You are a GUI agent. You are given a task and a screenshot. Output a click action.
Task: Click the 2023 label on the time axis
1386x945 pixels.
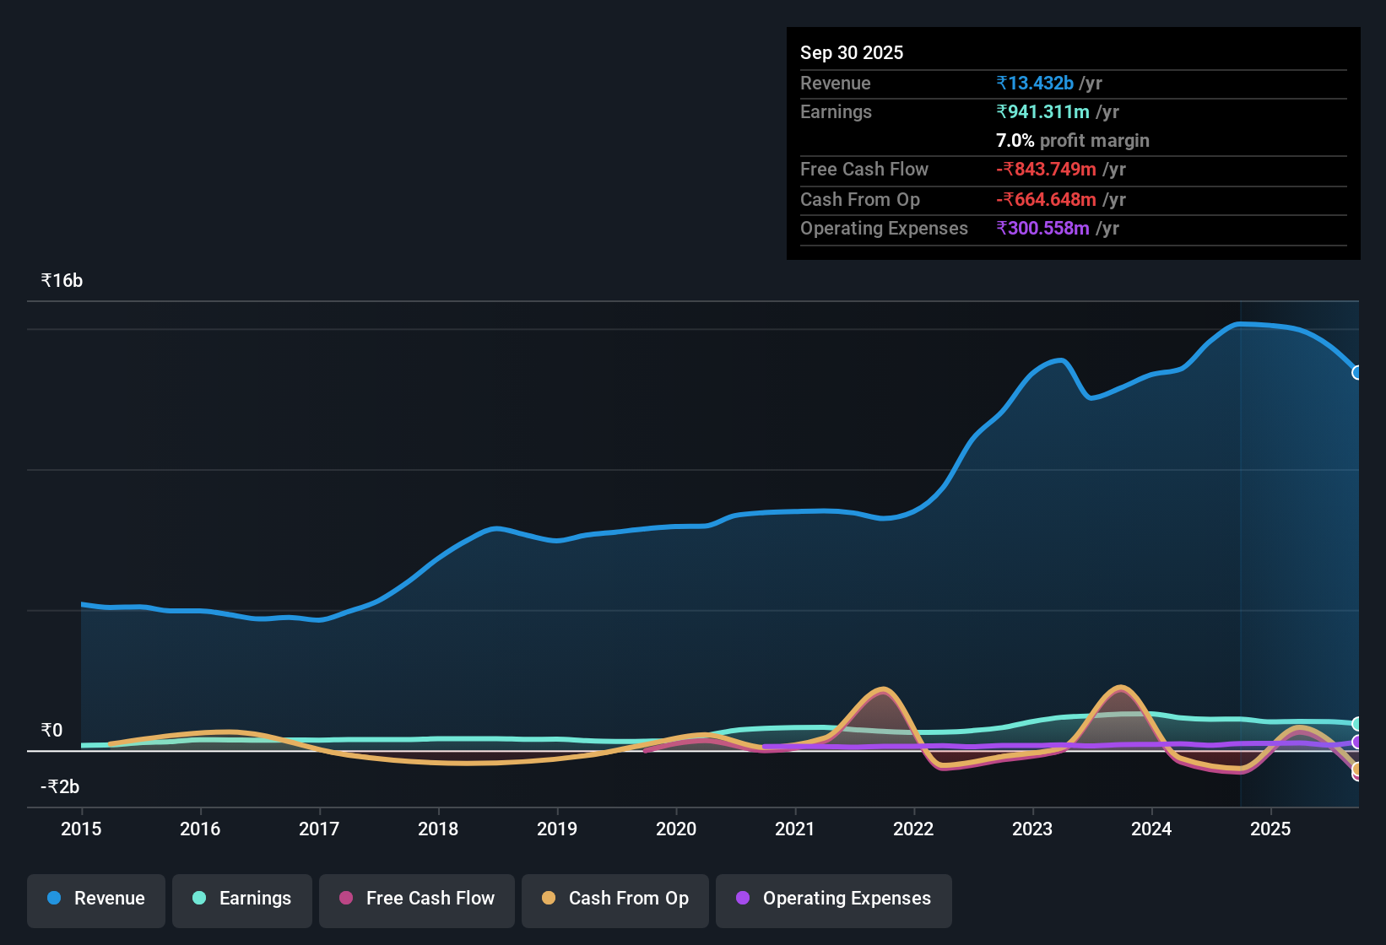1032,829
